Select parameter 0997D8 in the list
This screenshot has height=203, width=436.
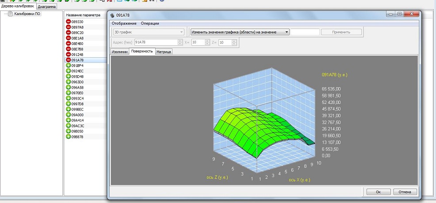click(x=78, y=104)
